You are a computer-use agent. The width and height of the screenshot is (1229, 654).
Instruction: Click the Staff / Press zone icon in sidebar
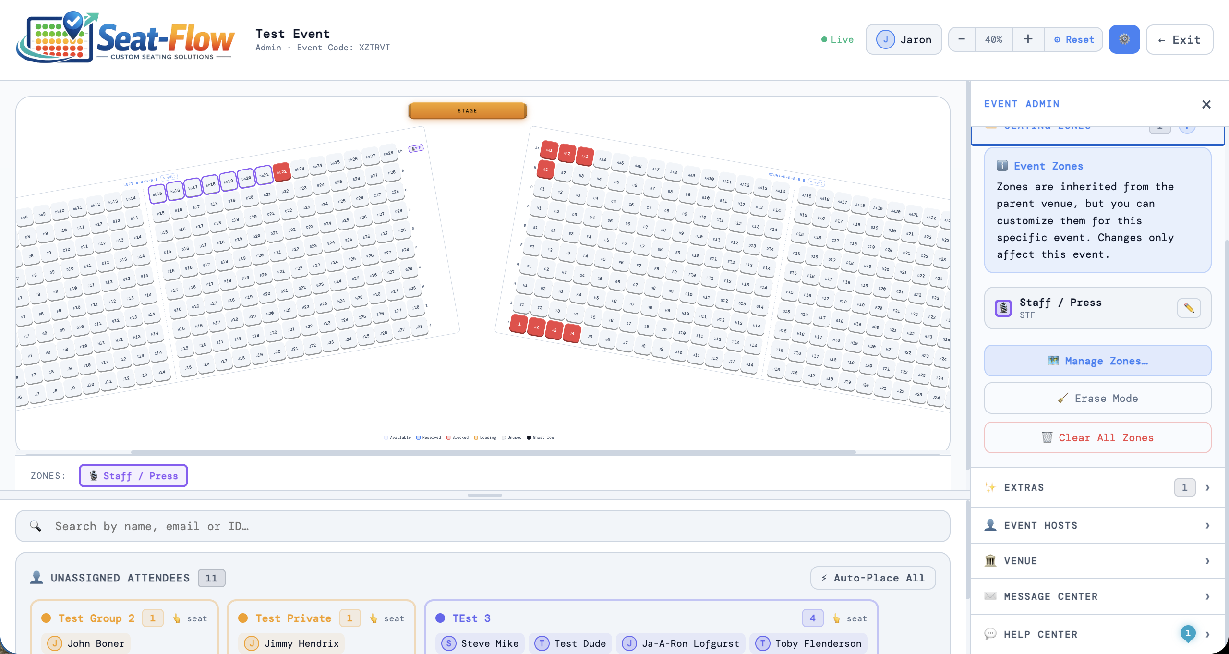(1003, 308)
